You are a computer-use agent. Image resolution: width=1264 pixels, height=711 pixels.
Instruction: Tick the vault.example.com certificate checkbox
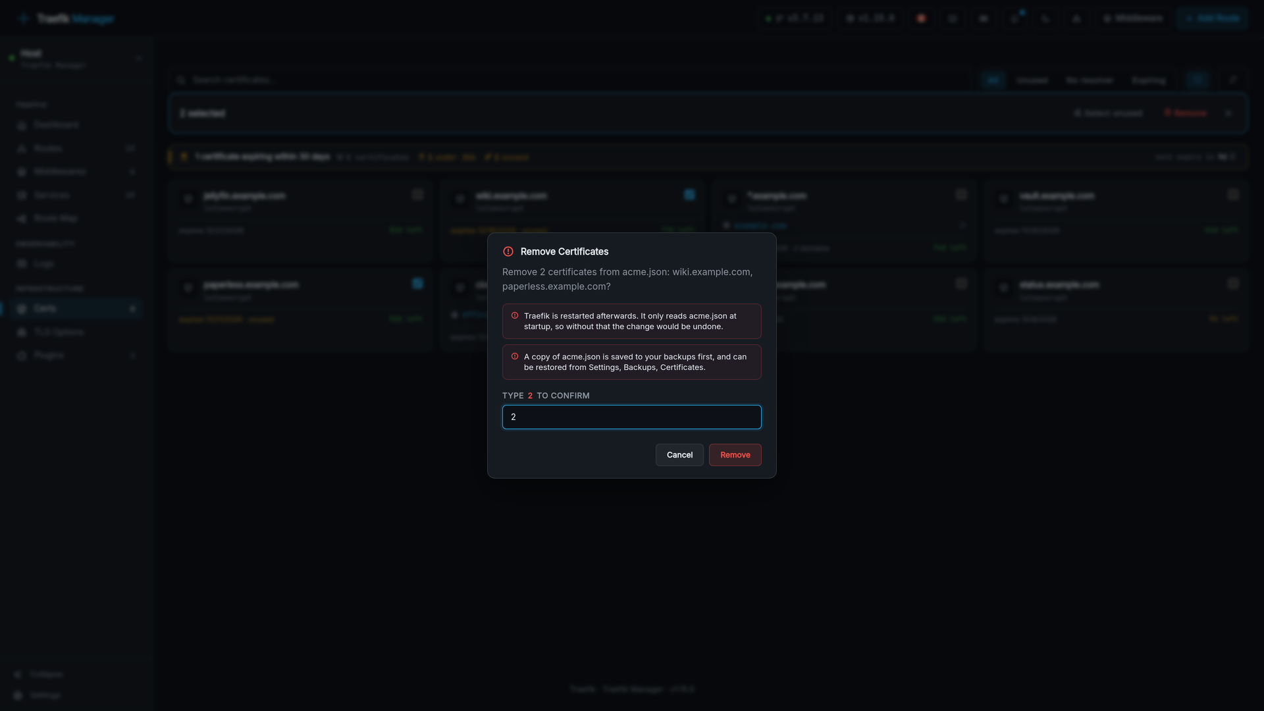click(x=1233, y=195)
